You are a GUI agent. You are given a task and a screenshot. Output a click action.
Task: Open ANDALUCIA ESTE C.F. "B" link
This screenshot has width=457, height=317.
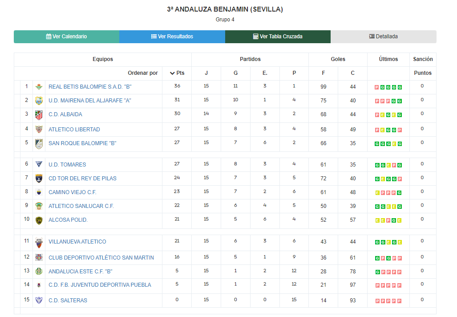coord(81,271)
